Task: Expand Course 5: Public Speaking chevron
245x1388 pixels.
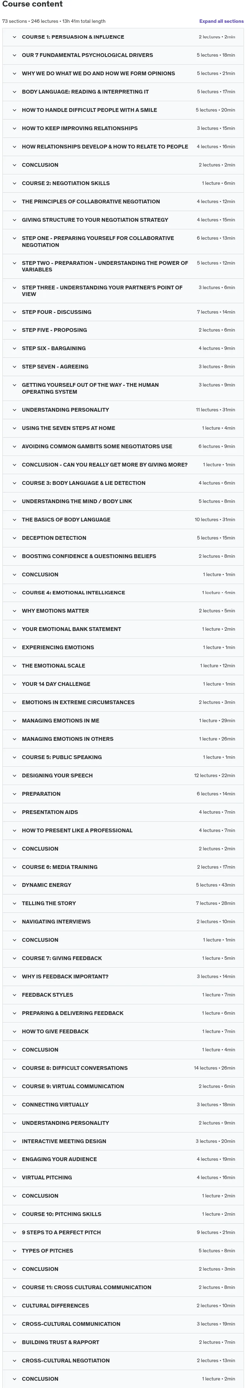Action: 14,757
